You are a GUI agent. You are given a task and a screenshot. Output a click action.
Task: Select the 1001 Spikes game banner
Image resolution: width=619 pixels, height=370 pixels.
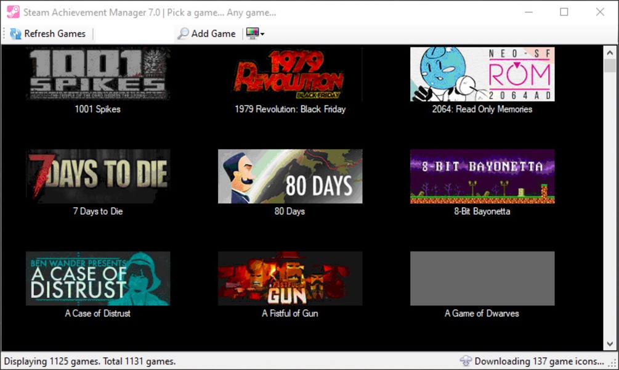click(98, 74)
